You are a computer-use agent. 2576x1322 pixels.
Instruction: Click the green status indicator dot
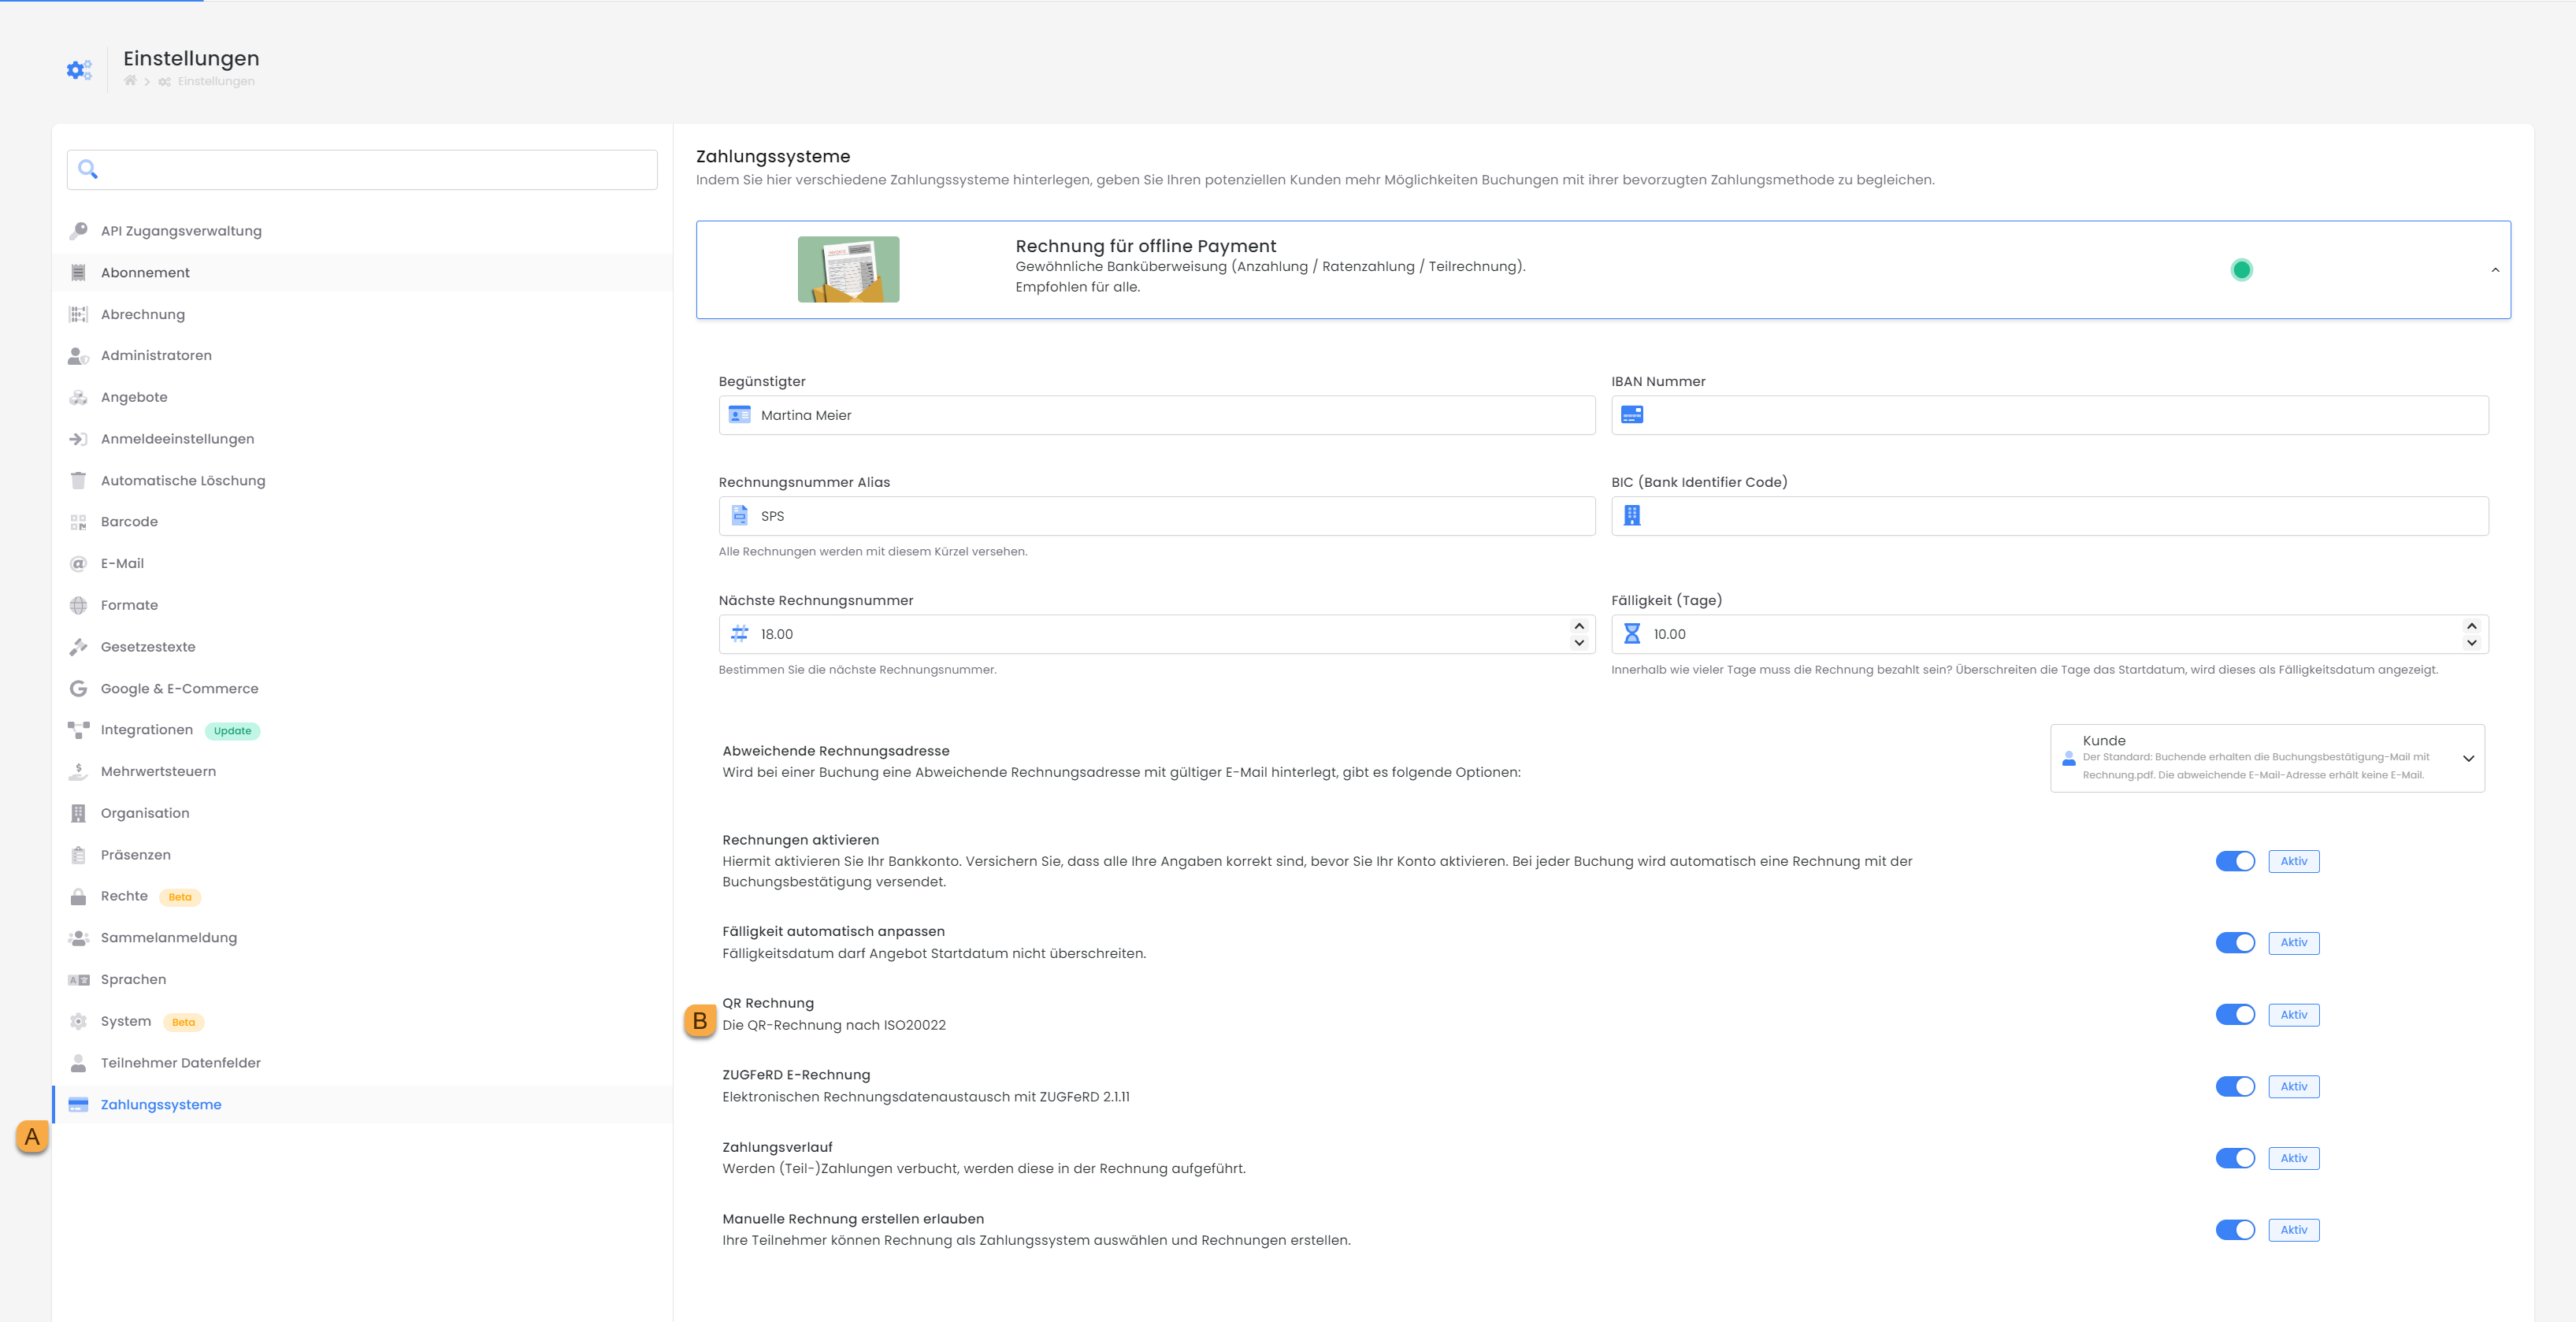pos(2241,269)
